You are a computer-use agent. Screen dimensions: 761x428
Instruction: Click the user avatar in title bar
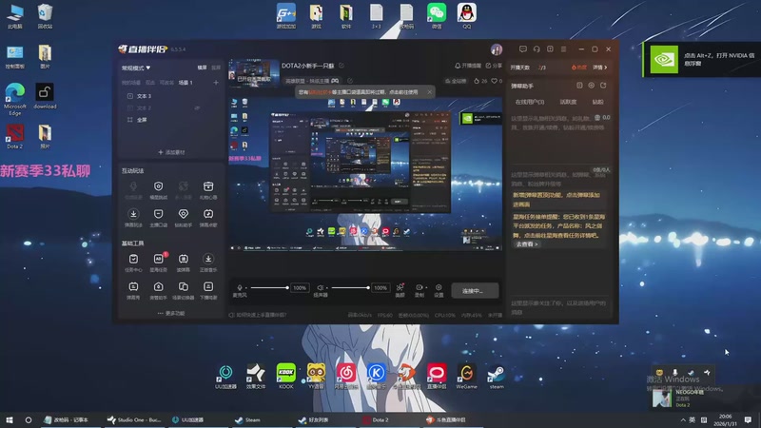496,49
